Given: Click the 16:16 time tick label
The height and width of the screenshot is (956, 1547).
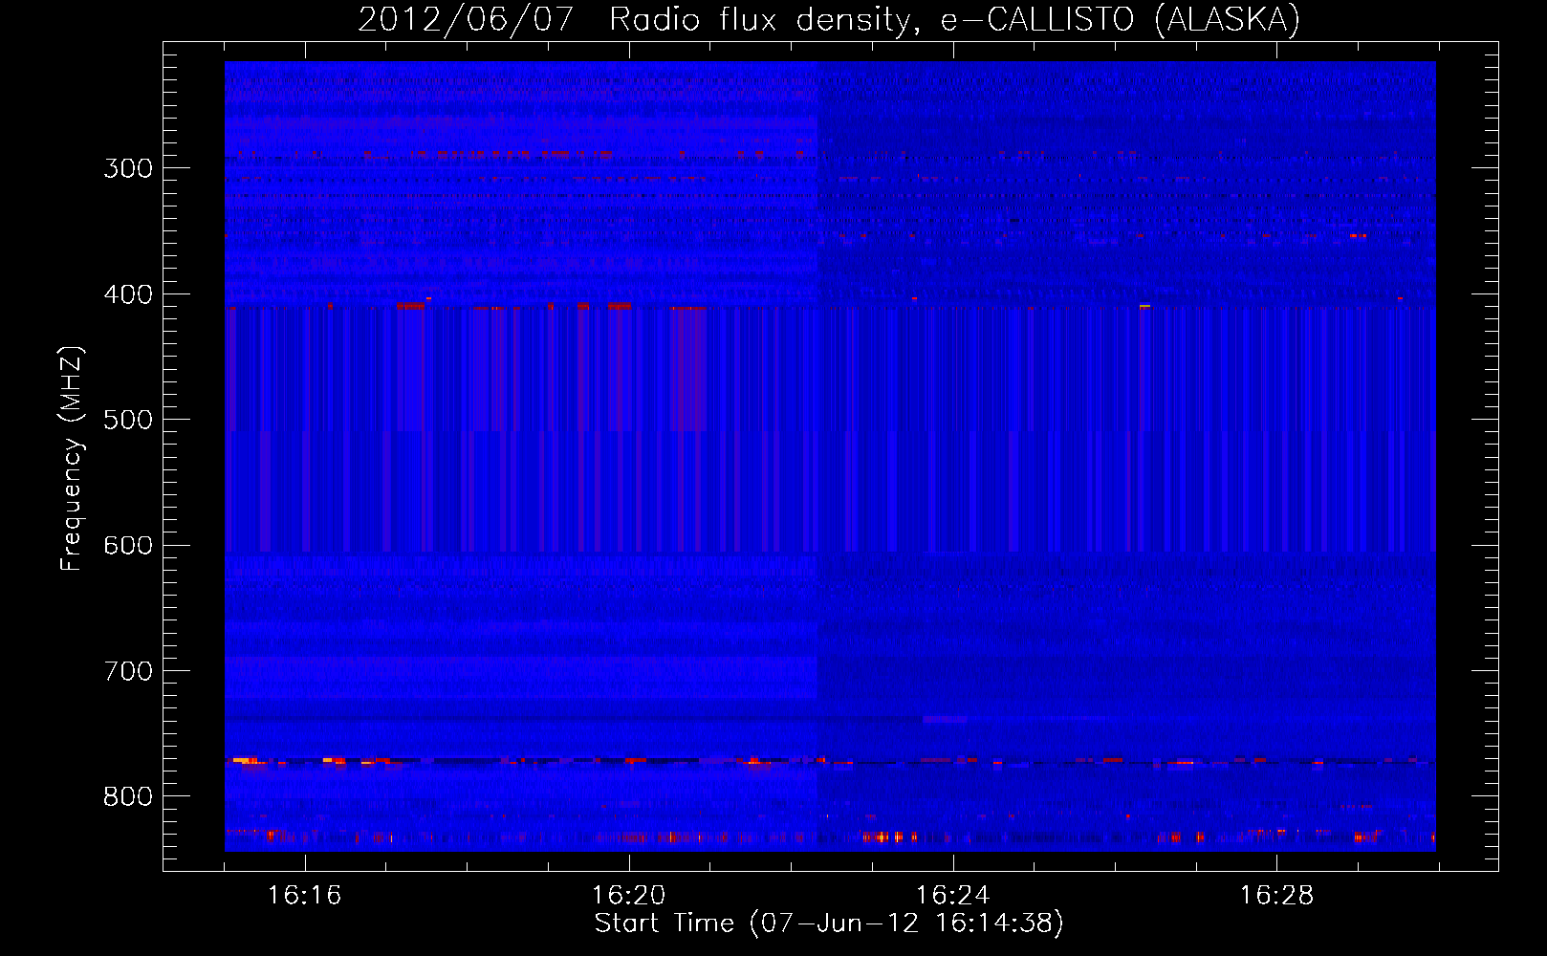Looking at the screenshot, I should [x=304, y=896].
